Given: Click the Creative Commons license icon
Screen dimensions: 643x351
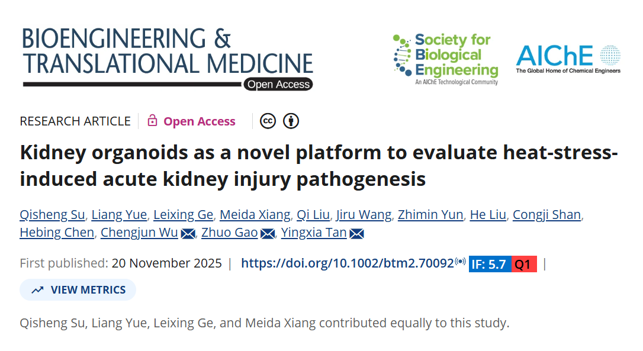Looking at the screenshot, I should pyautogui.click(x=268, y=121).
